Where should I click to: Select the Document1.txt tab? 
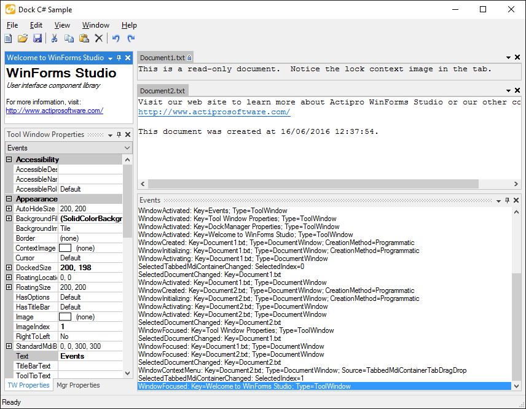click(x=166, y=58)
